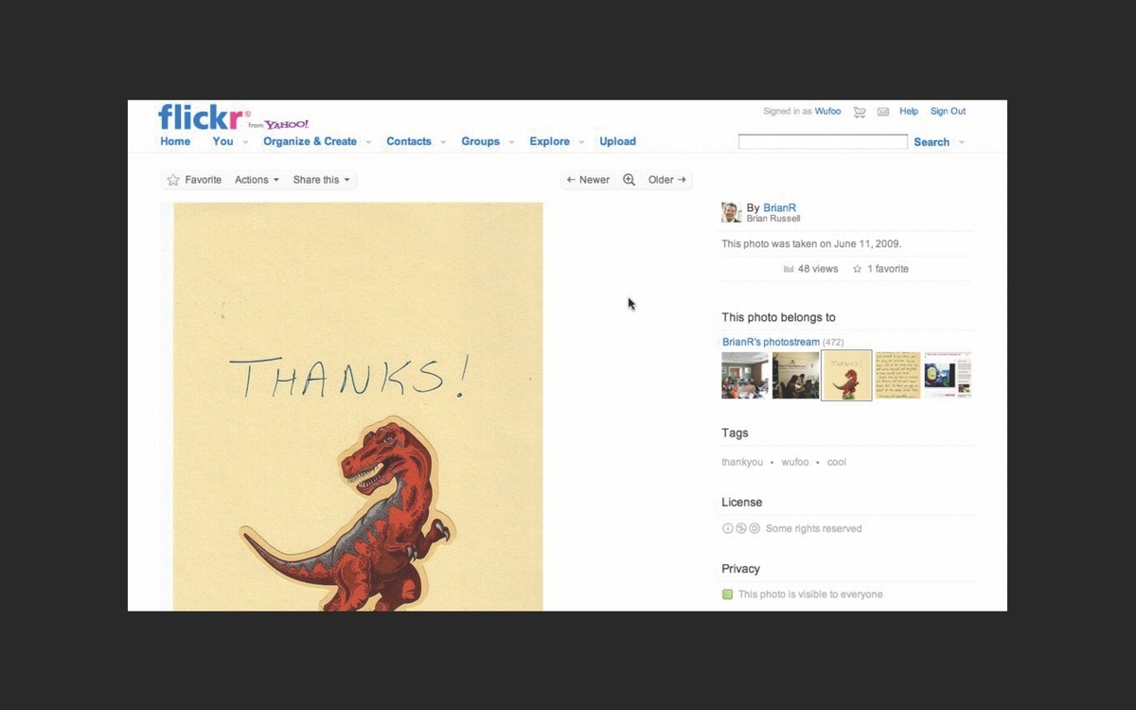Click the Help link

pos(909,111)
